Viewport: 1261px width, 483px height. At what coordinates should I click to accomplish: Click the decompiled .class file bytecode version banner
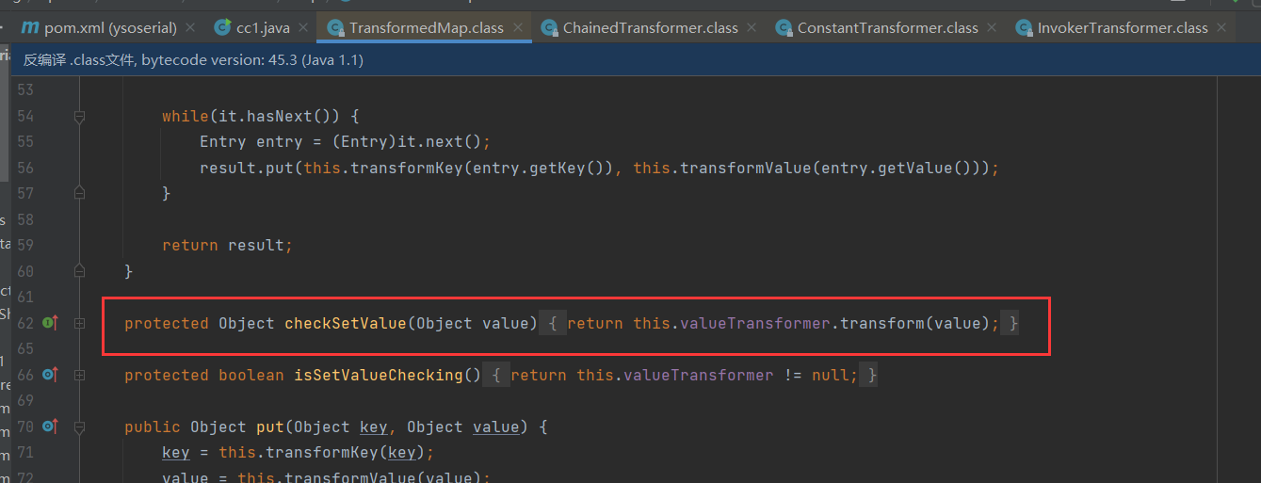click(x=193, y=60)
